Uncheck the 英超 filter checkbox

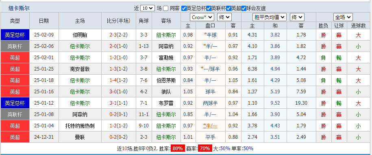pyautogui.click(x=229, y=8)
